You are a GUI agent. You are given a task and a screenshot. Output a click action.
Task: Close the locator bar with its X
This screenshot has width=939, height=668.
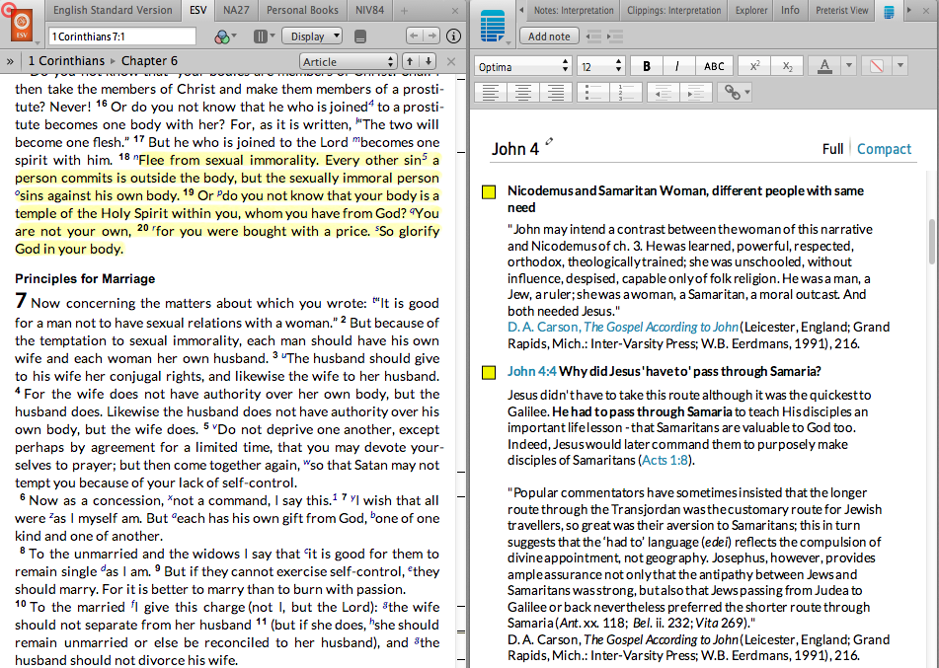(x=451, y=61)
